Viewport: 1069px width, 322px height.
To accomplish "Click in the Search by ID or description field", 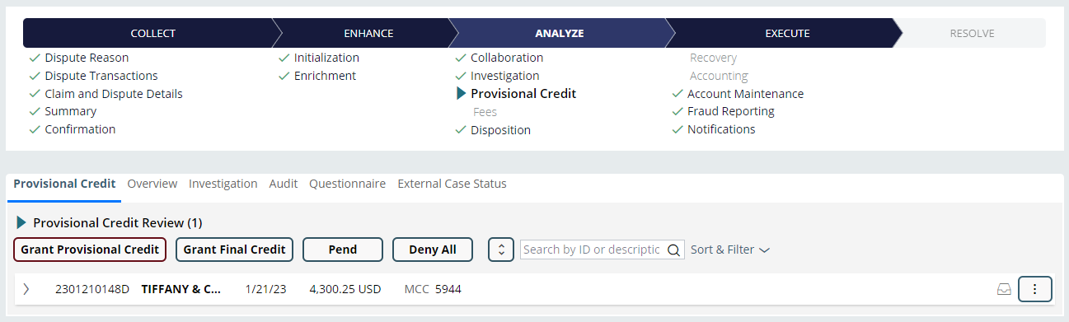I will point(593,250).
